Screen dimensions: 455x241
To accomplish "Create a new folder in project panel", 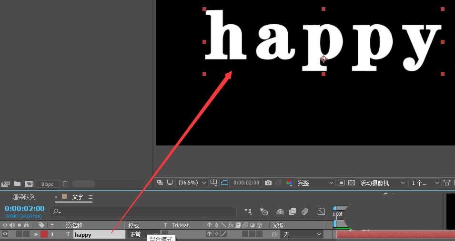I will point(18,183).
